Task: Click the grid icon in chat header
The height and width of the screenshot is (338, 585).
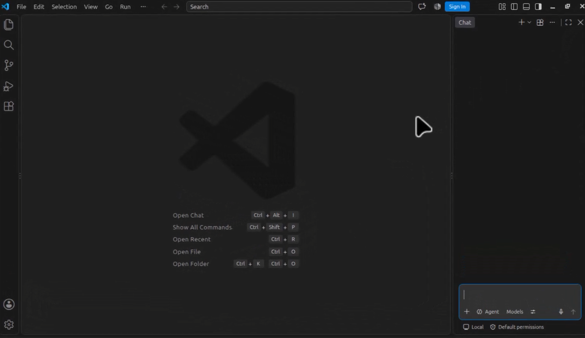Action: click(540, 22)
